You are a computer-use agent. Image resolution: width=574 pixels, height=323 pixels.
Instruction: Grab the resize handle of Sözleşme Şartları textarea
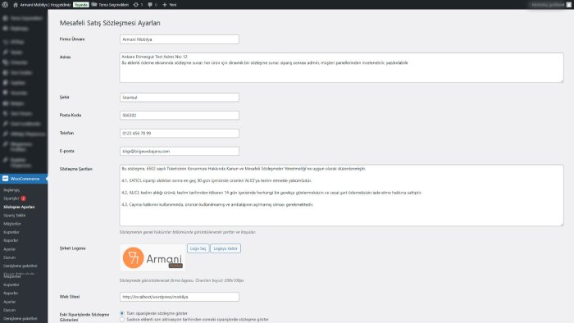(x=562, y=224)
